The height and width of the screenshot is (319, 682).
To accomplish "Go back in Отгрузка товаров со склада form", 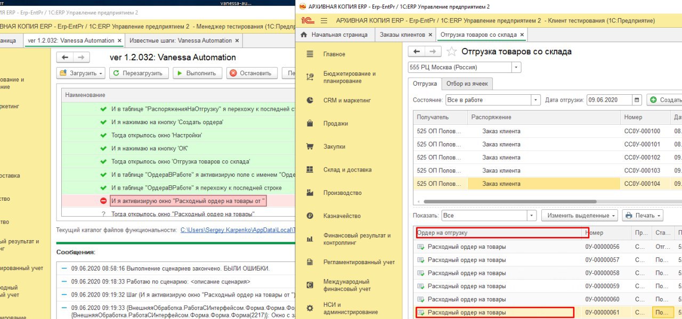I will point(417,52).
